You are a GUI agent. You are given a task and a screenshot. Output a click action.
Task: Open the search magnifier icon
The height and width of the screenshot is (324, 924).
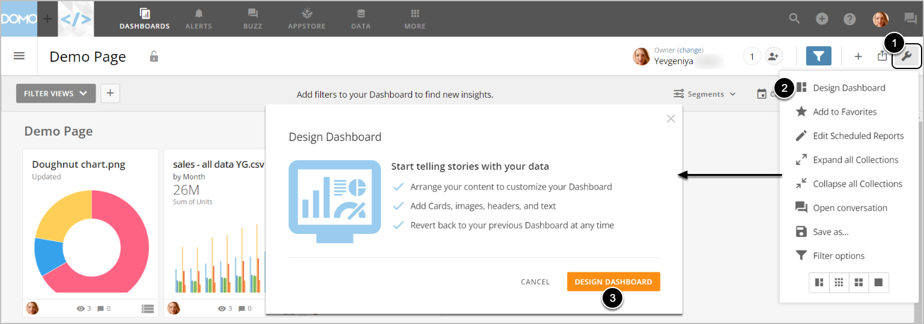click(x=794, y=19)
